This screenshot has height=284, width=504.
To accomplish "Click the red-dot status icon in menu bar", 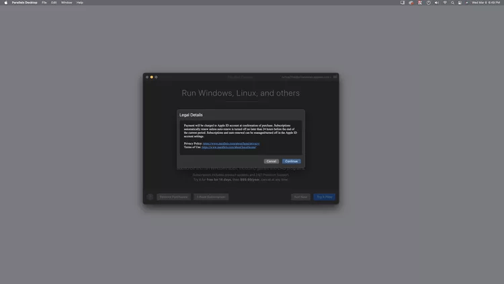I will click(x=411, y=3).
